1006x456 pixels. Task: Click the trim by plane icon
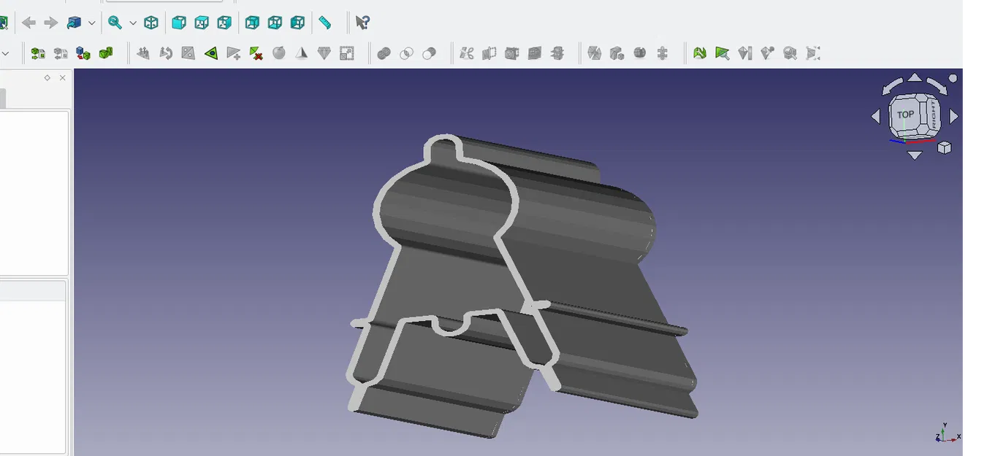tap(512, 53)
